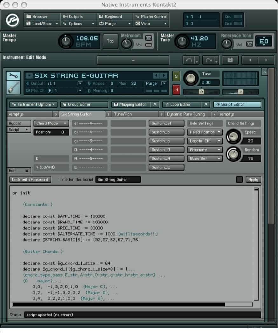
Task: Switch to the Six String Guitar script tab
Action: (x=82, y=114)
